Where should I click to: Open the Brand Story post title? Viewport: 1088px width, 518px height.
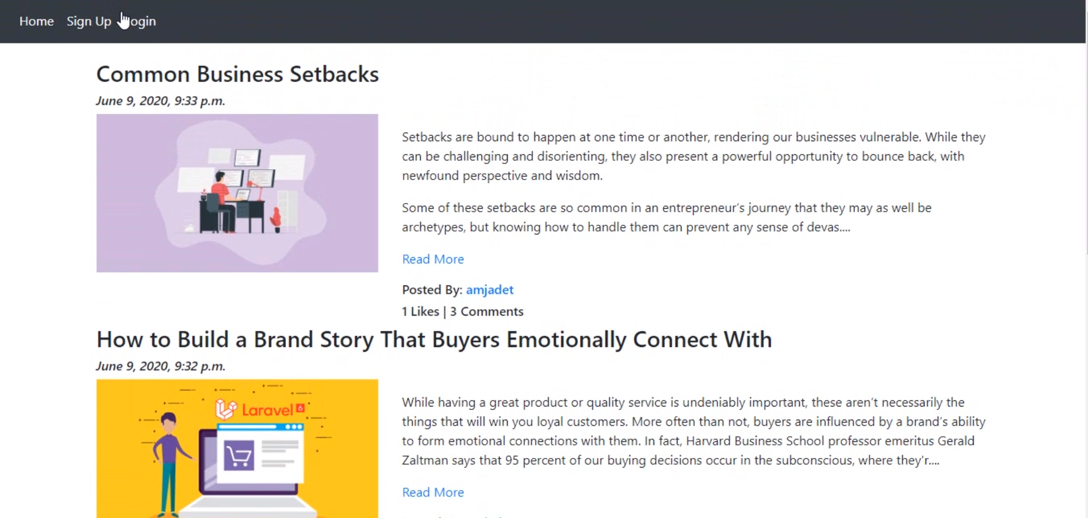pos(434,340)
